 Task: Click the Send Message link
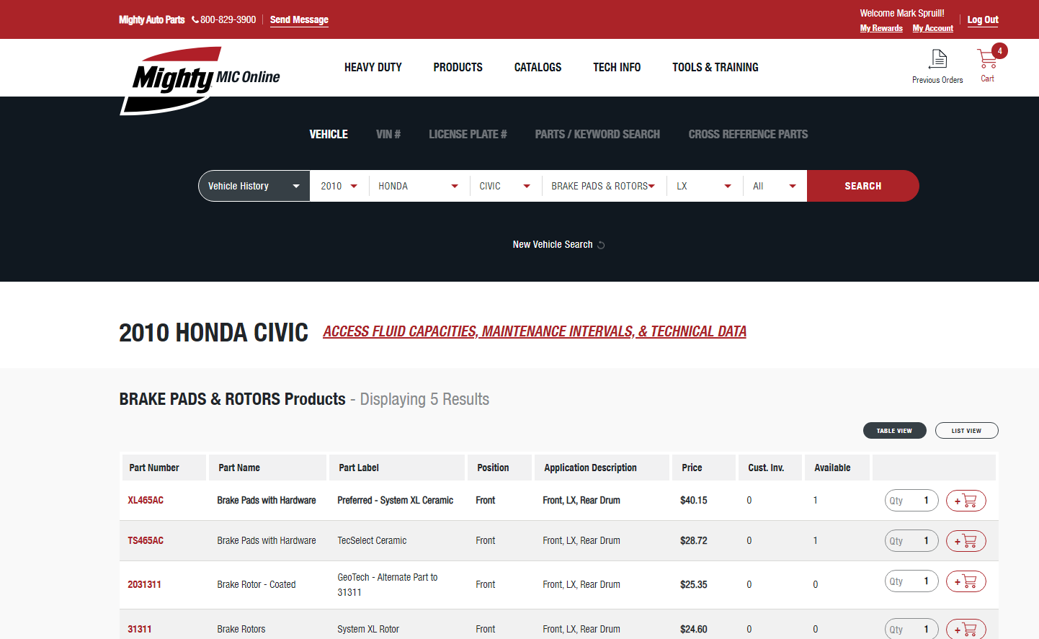click(x=299, y=20)
